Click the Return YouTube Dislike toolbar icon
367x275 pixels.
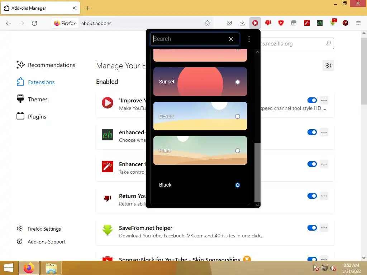(268, 23)
